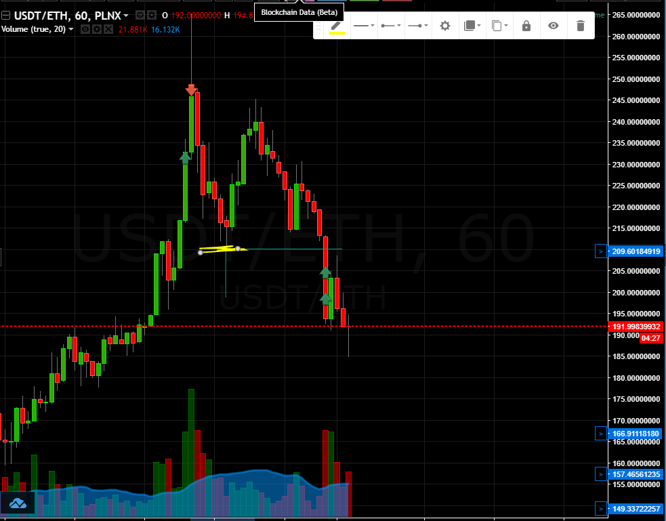Click the 192.00000000 open price value
Viewport: 666px width, 521px height.
coord(196,16)
